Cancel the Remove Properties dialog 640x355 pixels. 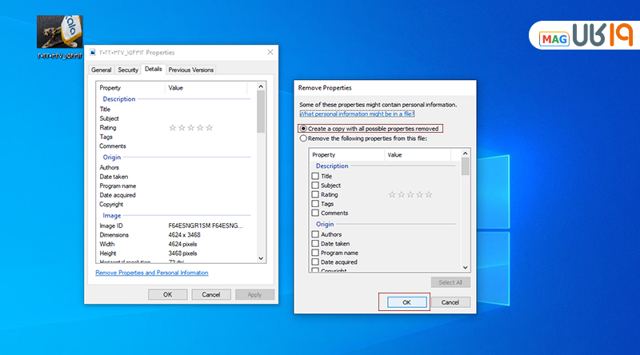450,302
